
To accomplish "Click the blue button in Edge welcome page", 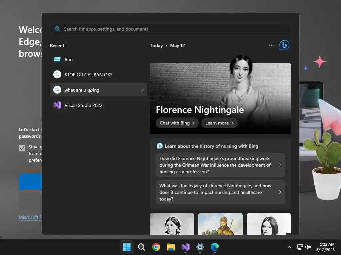I will tap(30, 182).
